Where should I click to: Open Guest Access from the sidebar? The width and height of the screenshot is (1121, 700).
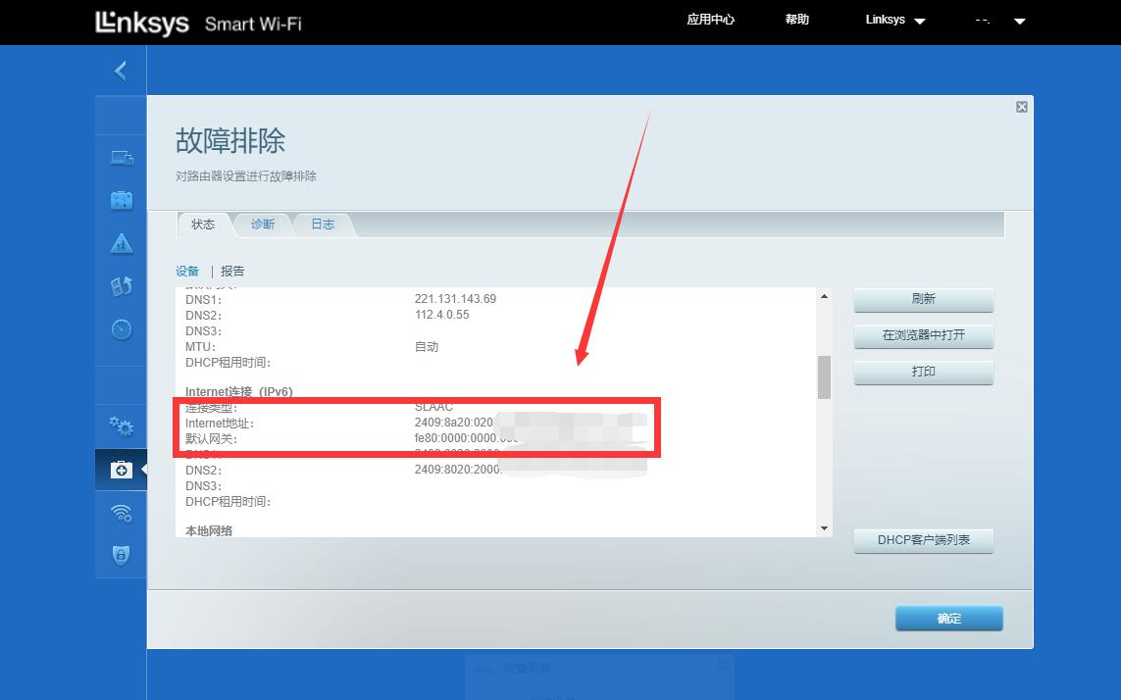120,200
